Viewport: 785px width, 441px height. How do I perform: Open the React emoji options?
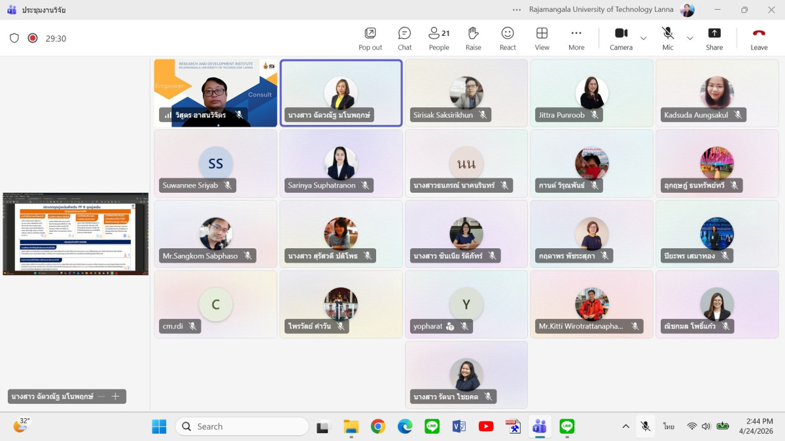click(x=508, y=38)
